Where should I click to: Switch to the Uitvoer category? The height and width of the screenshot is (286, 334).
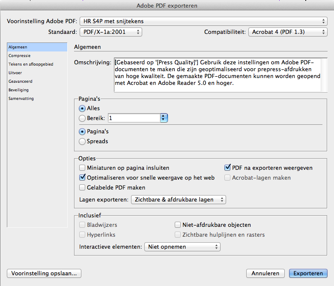tap(37, 73)
